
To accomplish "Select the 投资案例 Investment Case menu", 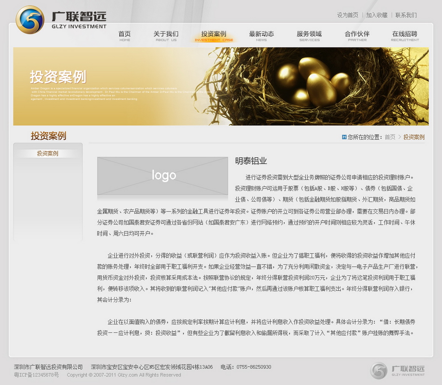I will coord(214,36).
